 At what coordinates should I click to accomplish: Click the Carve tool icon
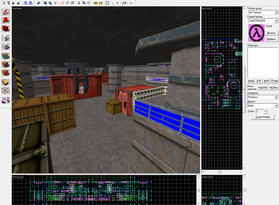(x=39, y=3)
